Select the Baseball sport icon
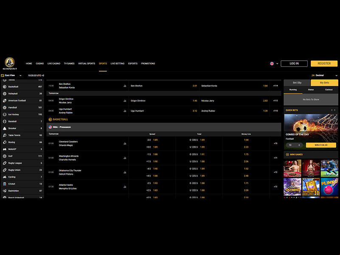The image size is (340, 255). click(x=5, y=121)
